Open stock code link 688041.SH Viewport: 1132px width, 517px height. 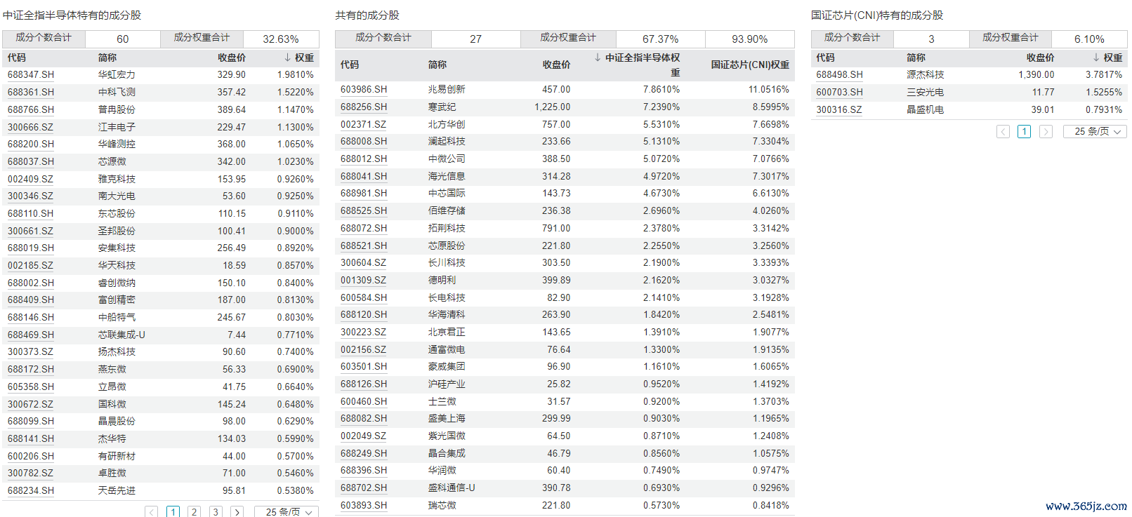364,176
